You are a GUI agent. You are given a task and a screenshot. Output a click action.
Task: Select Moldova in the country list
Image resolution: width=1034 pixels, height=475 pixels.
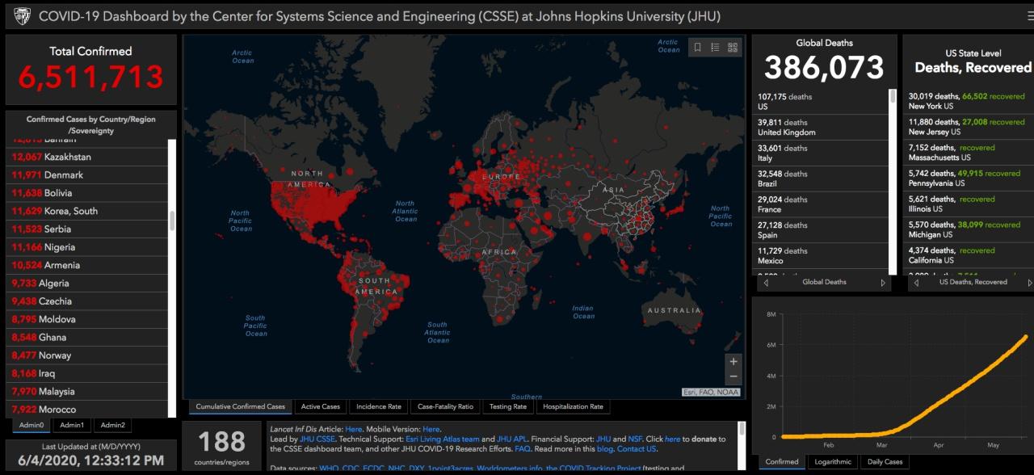(x=86, y=319)
